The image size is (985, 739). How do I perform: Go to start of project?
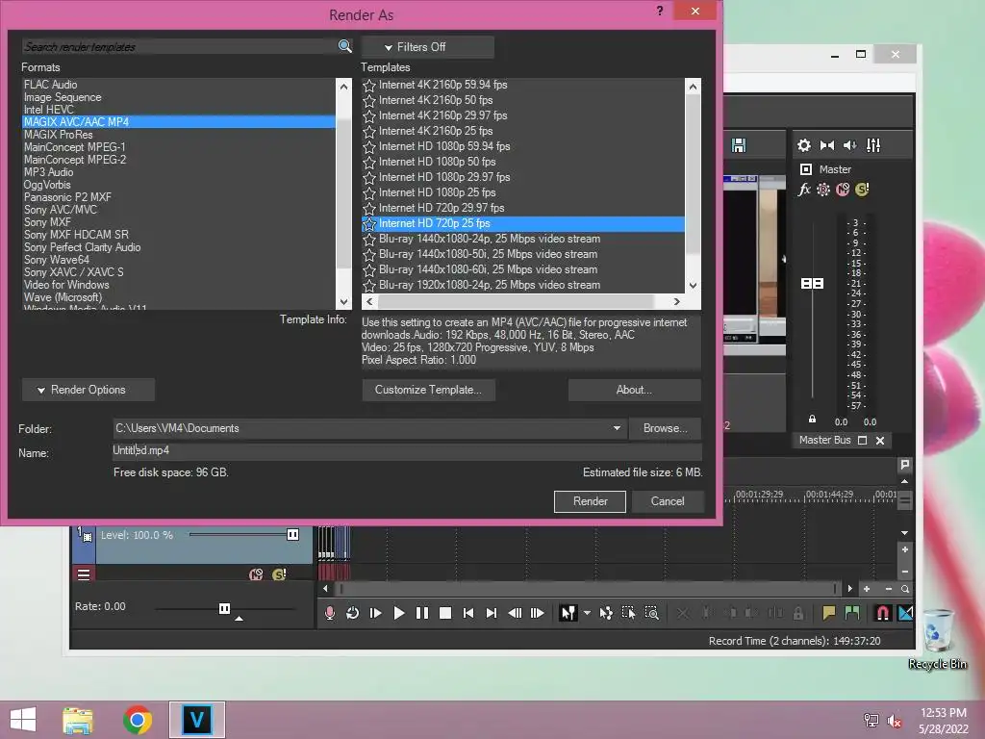[468, 613]
